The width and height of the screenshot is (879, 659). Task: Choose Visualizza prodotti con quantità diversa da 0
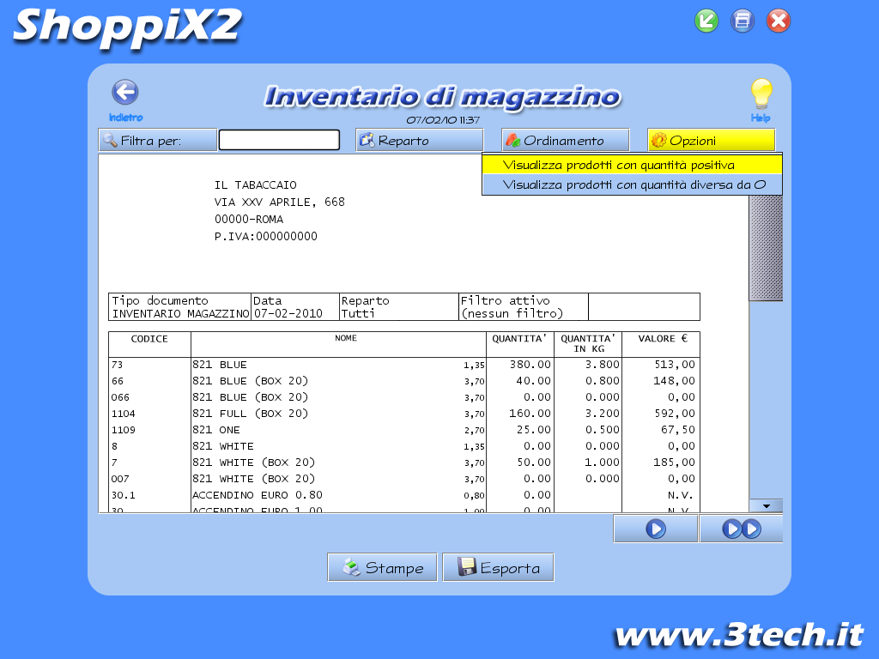pos(632,184)
